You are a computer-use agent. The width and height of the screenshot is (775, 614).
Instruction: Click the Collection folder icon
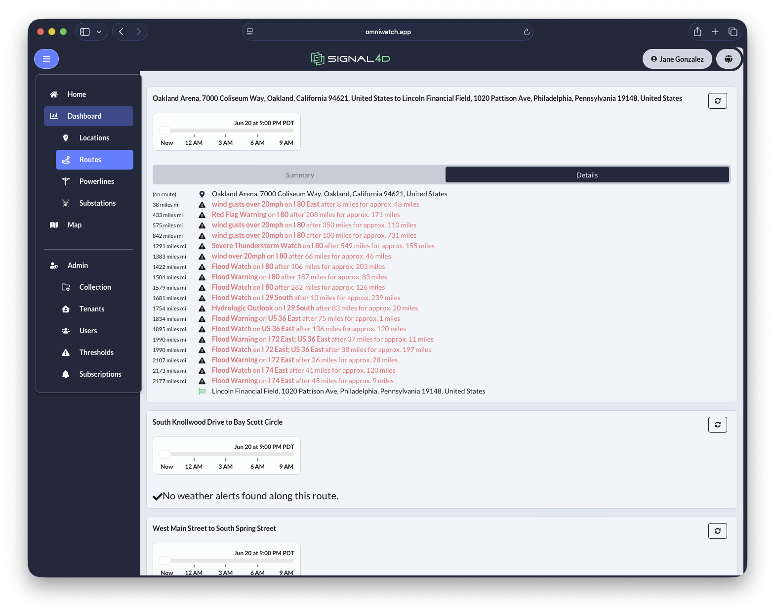[x=66, y=287]
